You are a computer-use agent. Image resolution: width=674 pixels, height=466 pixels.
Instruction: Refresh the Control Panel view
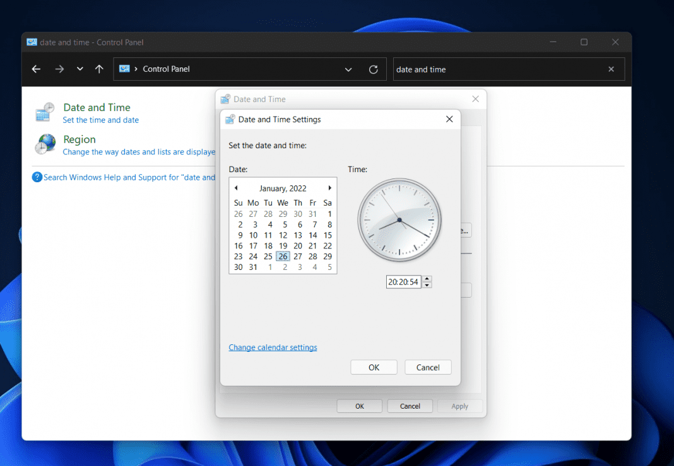372,69
